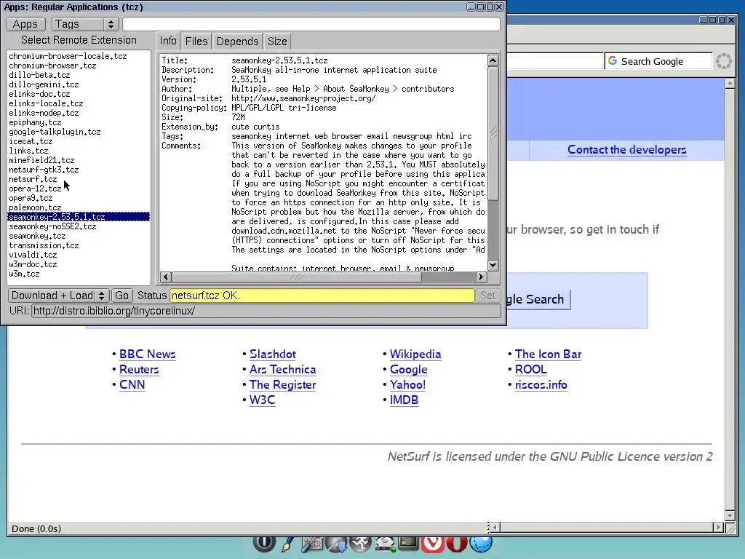Select transmission.tcz extension
The image size is (745, 559).
(79, 245)
